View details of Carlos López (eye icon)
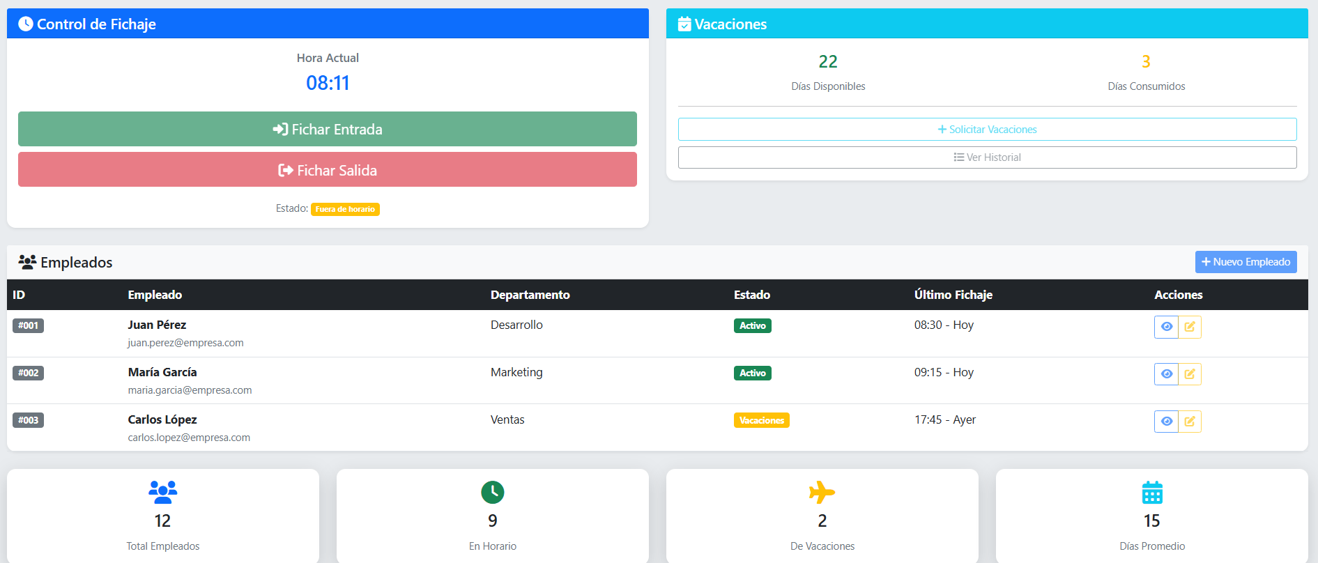Image resolution: width=1318 pixels, height=563 pixels. coord(1166,422)
